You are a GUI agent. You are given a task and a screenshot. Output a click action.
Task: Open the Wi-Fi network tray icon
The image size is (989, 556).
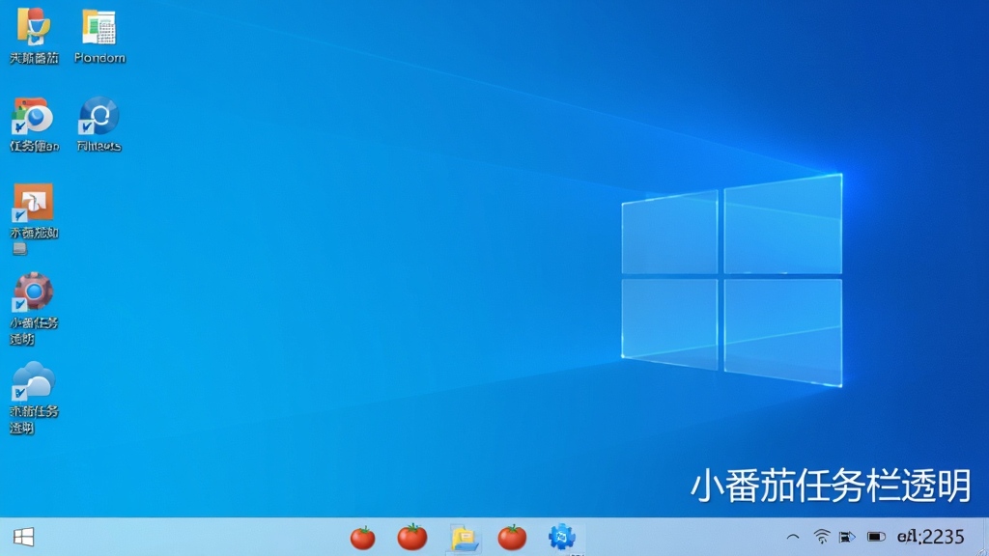point(821,537)
